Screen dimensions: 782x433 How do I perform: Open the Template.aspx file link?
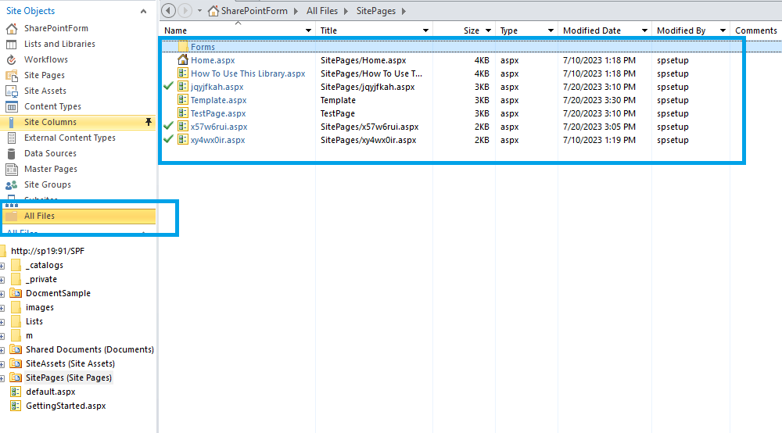218,100
